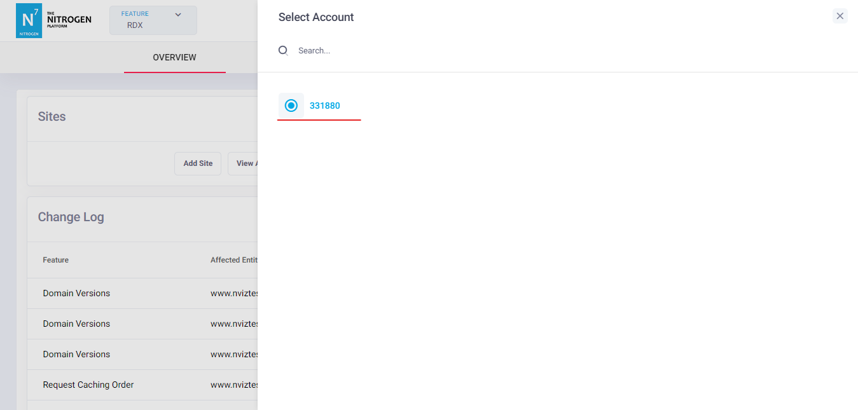Image resolution: width=858 pixels, height=410 pixels.
Task: Select the second Domain Versions row
Action: (x=76, y=324)
